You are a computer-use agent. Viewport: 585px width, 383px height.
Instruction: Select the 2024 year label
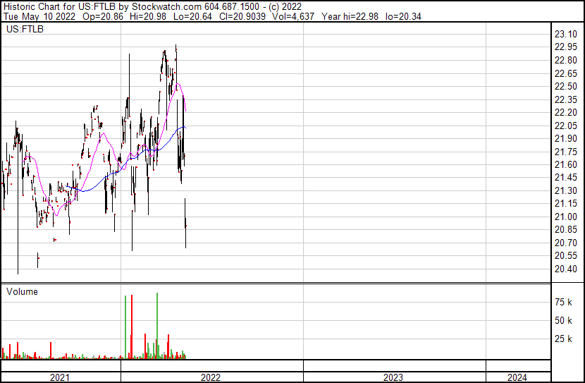(x=517, y=377)
